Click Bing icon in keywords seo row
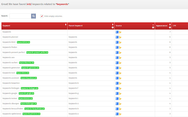Image resolution: width=188 pixels, height=117 pixels. tap(120, 58)
